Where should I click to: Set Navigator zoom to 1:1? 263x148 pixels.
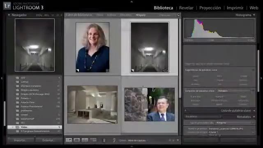click(53, 15)
